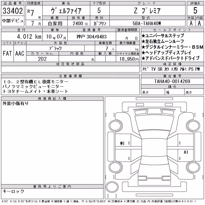Click the inspection expiry 10年07月
Screen dimensions: 205x205
[56, 37]
